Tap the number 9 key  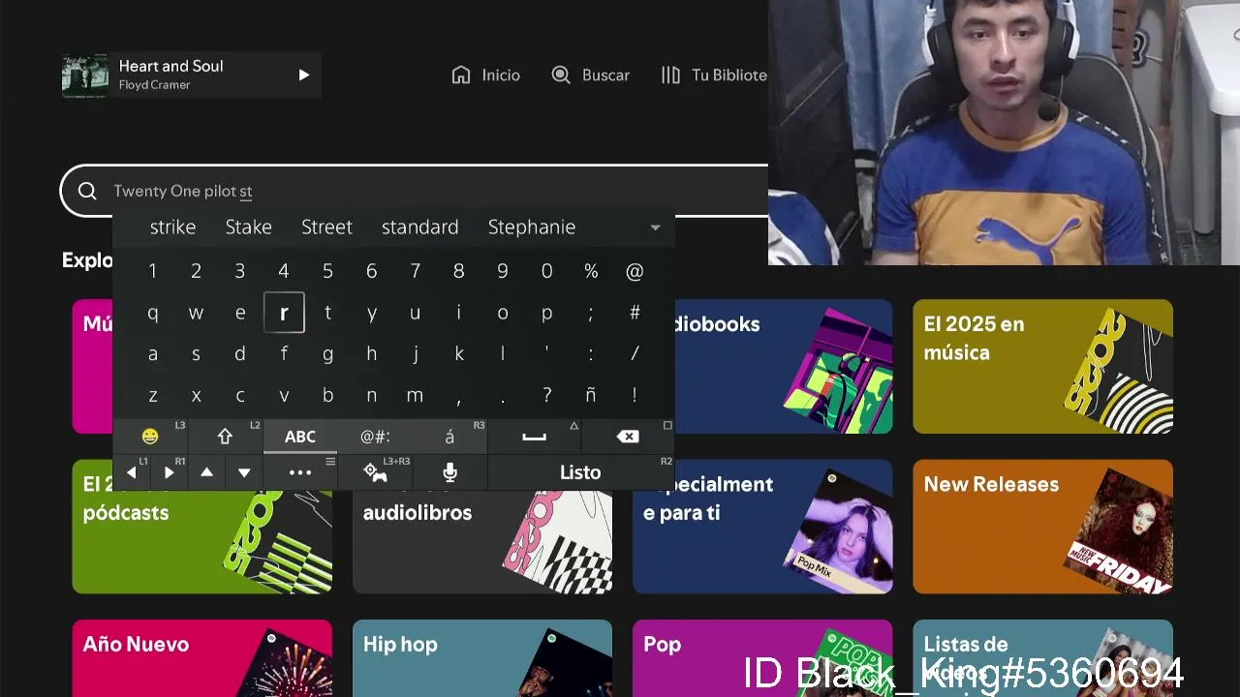pos(503,272)
